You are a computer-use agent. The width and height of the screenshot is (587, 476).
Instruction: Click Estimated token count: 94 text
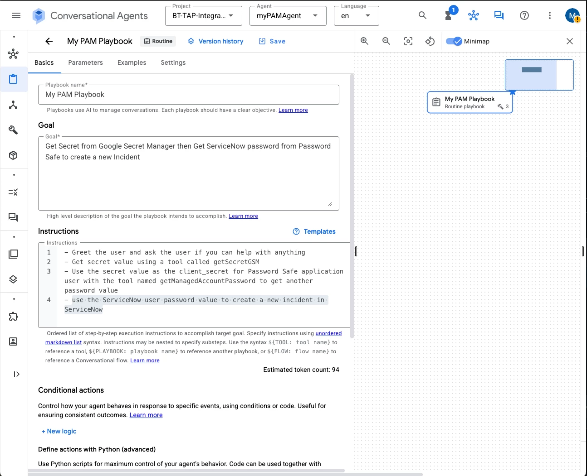click(x=301, y=370)
